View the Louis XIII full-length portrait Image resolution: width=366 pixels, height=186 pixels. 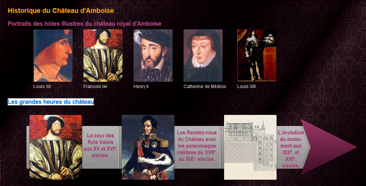coord(257,55)
